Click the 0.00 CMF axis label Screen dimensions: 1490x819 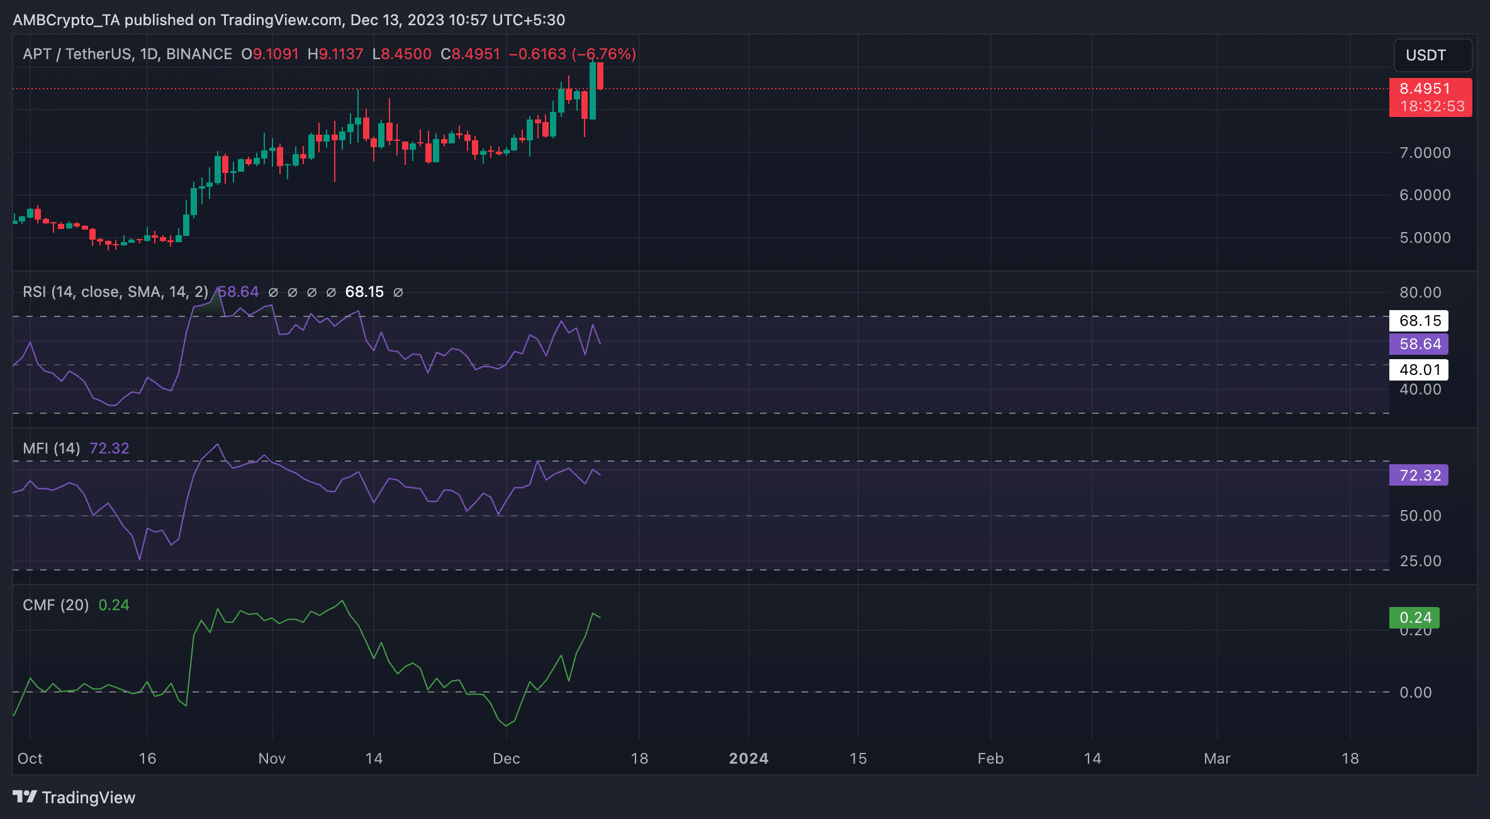point(1415,693)
